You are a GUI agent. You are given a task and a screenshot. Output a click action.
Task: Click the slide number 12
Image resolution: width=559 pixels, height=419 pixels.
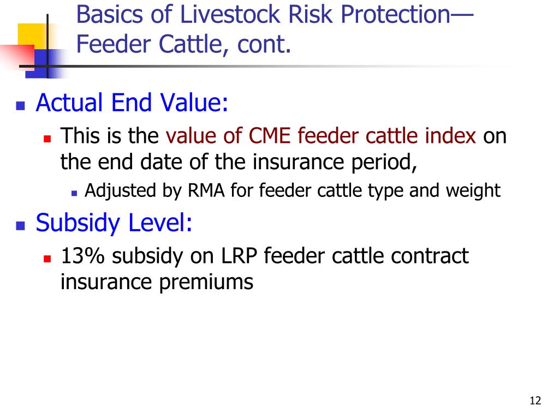point(535,401)
